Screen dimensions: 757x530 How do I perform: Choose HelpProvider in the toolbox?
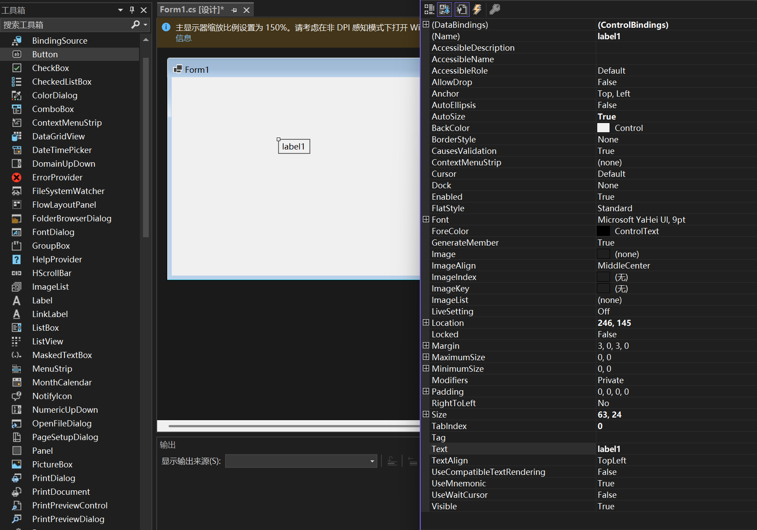pos(70,259)
